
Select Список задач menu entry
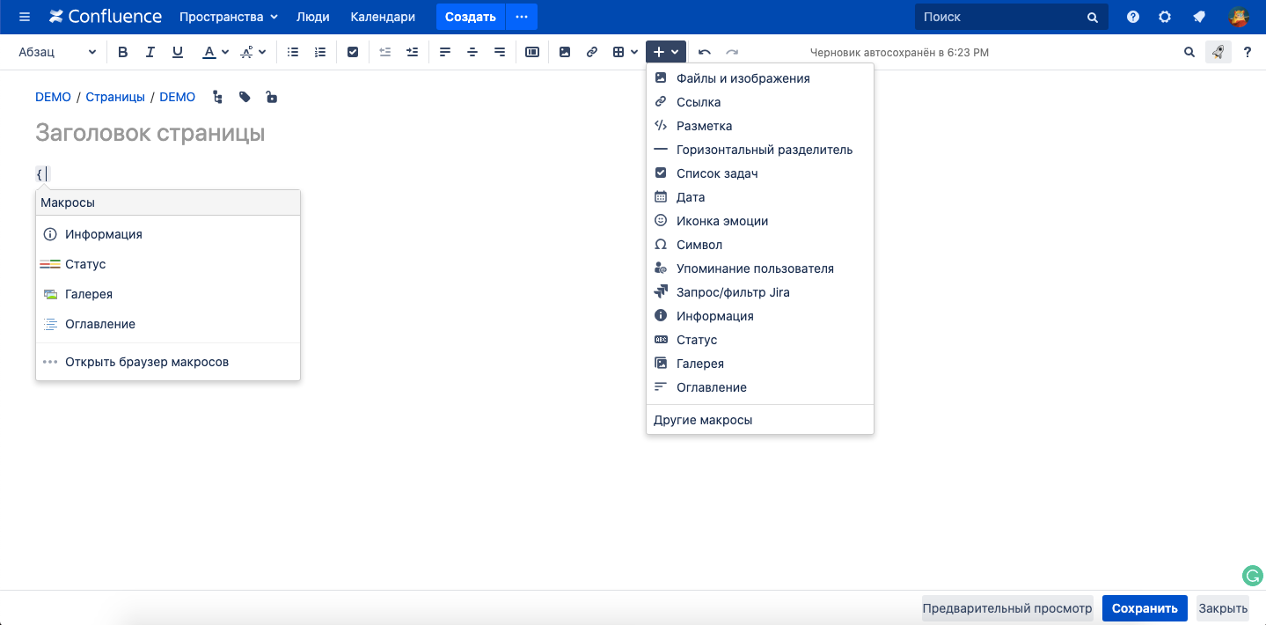(760, 173)
